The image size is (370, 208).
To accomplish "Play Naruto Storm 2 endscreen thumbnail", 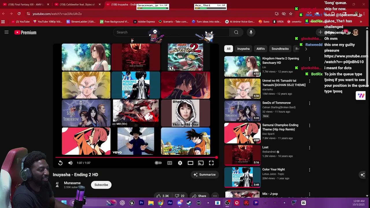I will [185, 57].
